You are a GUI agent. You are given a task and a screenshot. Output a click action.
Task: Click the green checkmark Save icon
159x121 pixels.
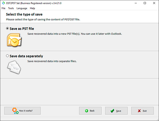click(112, 111)
